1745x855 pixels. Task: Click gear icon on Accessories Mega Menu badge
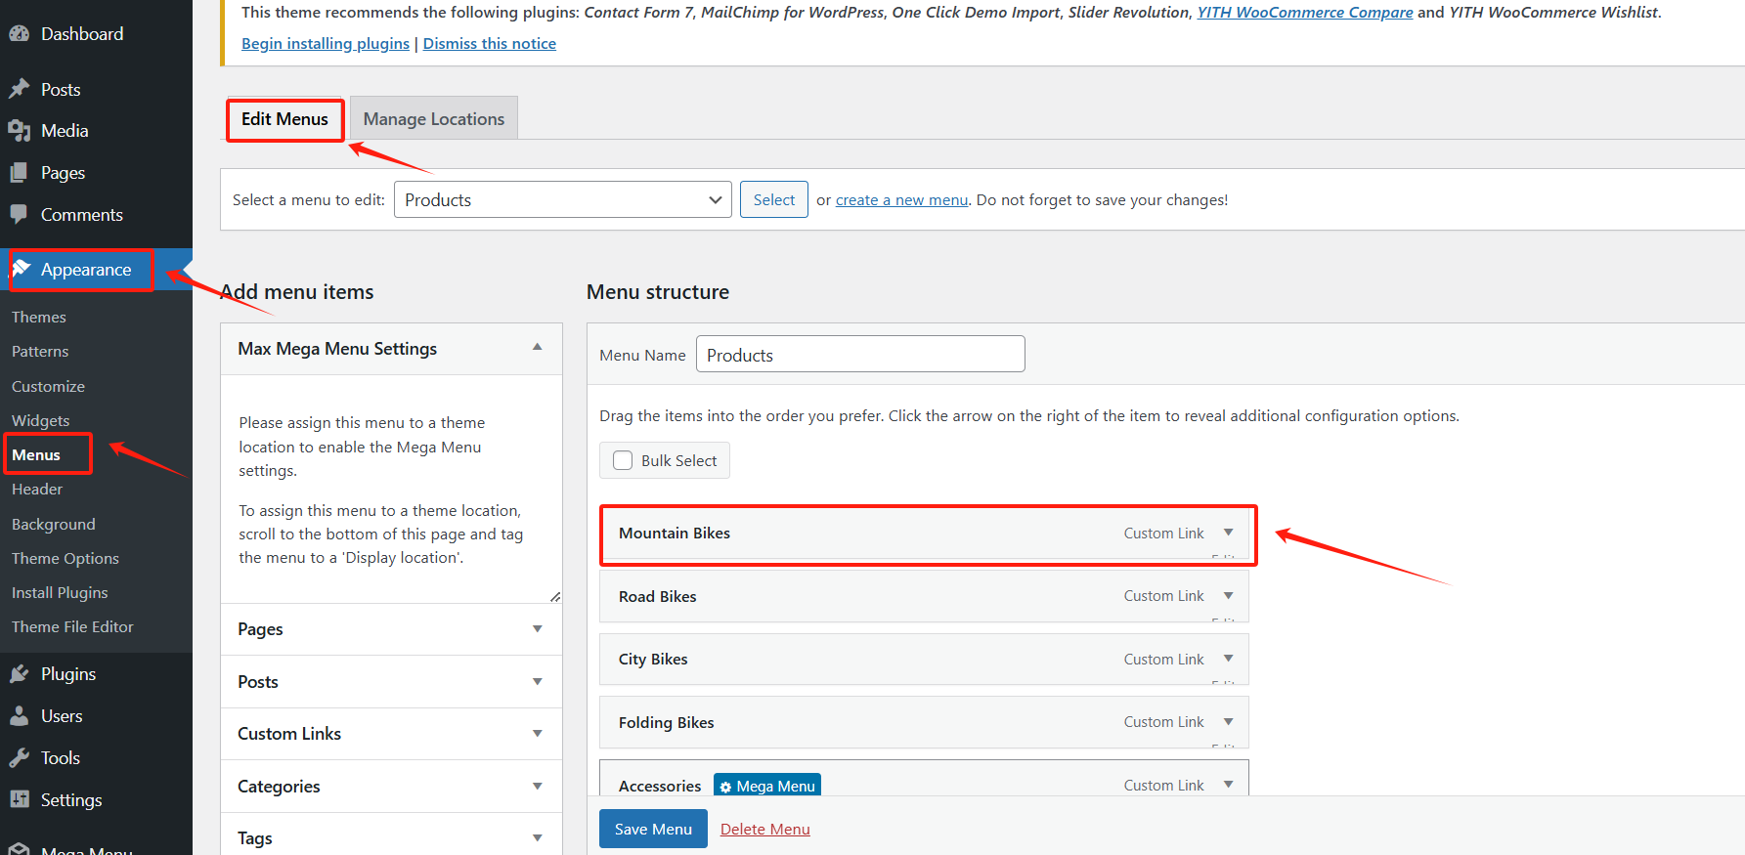click(725, 787)
